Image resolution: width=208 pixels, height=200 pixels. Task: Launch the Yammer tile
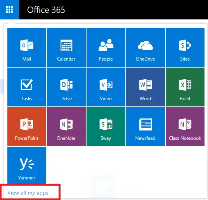pos(27,165)
